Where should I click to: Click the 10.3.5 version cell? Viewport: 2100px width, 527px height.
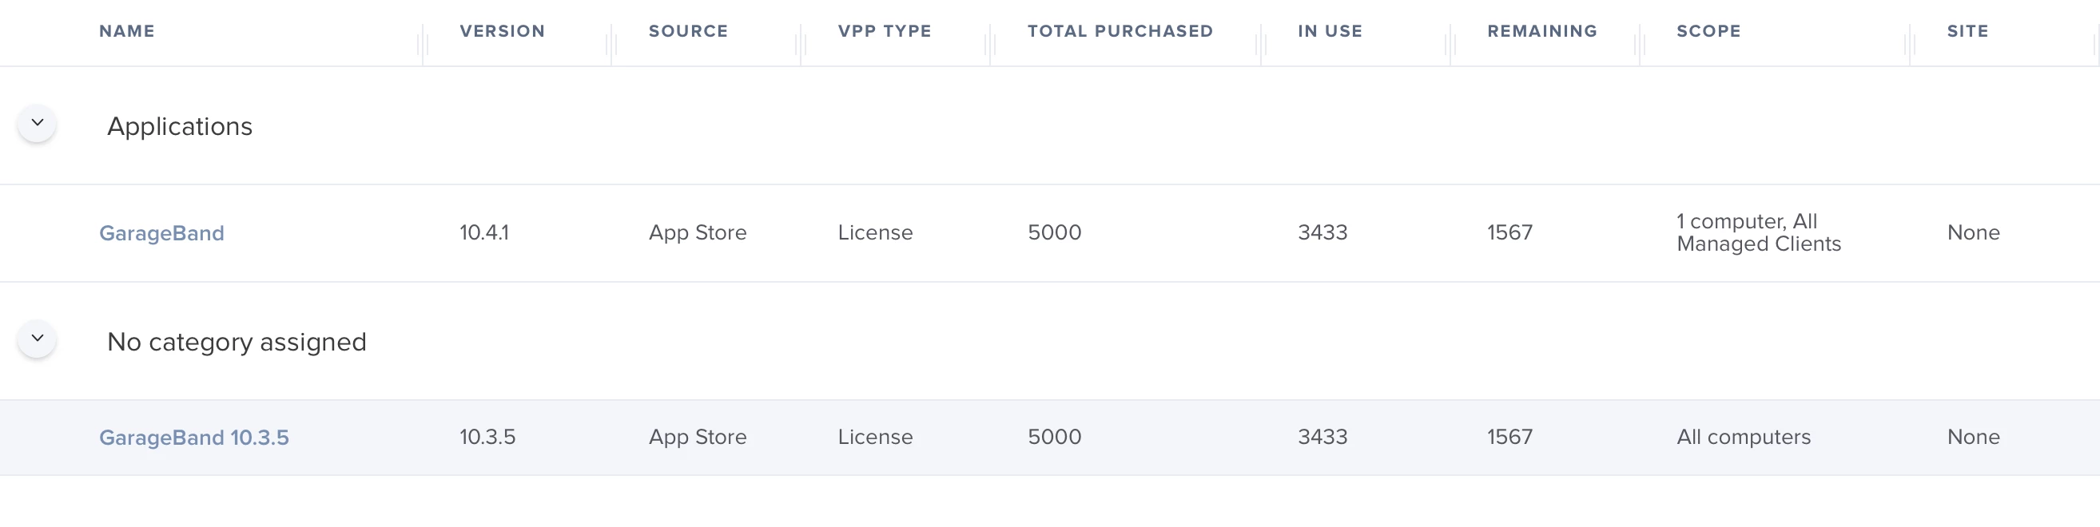click(487, 438)
